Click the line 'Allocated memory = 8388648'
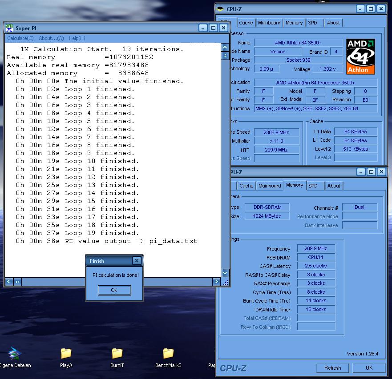 [x=77, y=73]
